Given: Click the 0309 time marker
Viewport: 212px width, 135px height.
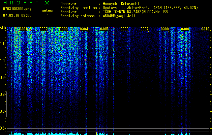Looking at the screenshot, I should pos(185,29).
